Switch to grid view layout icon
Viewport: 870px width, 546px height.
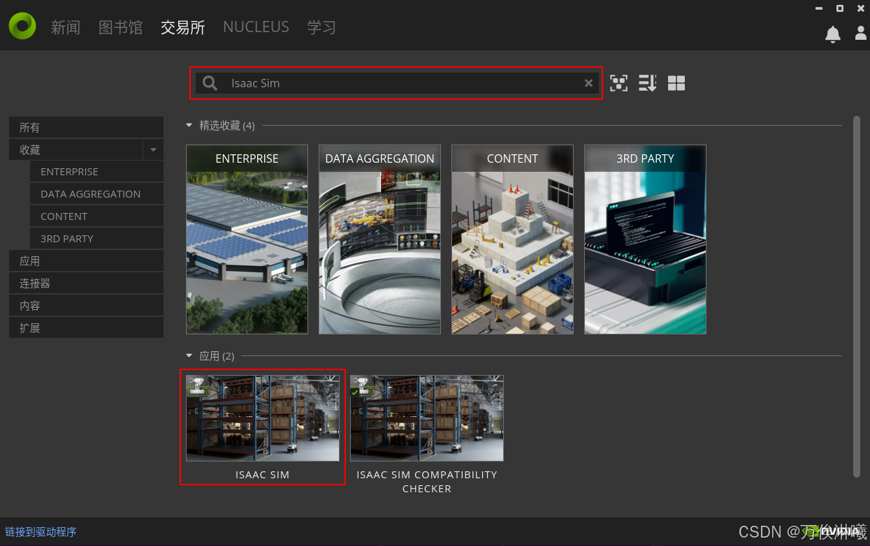tap(676, 84)
